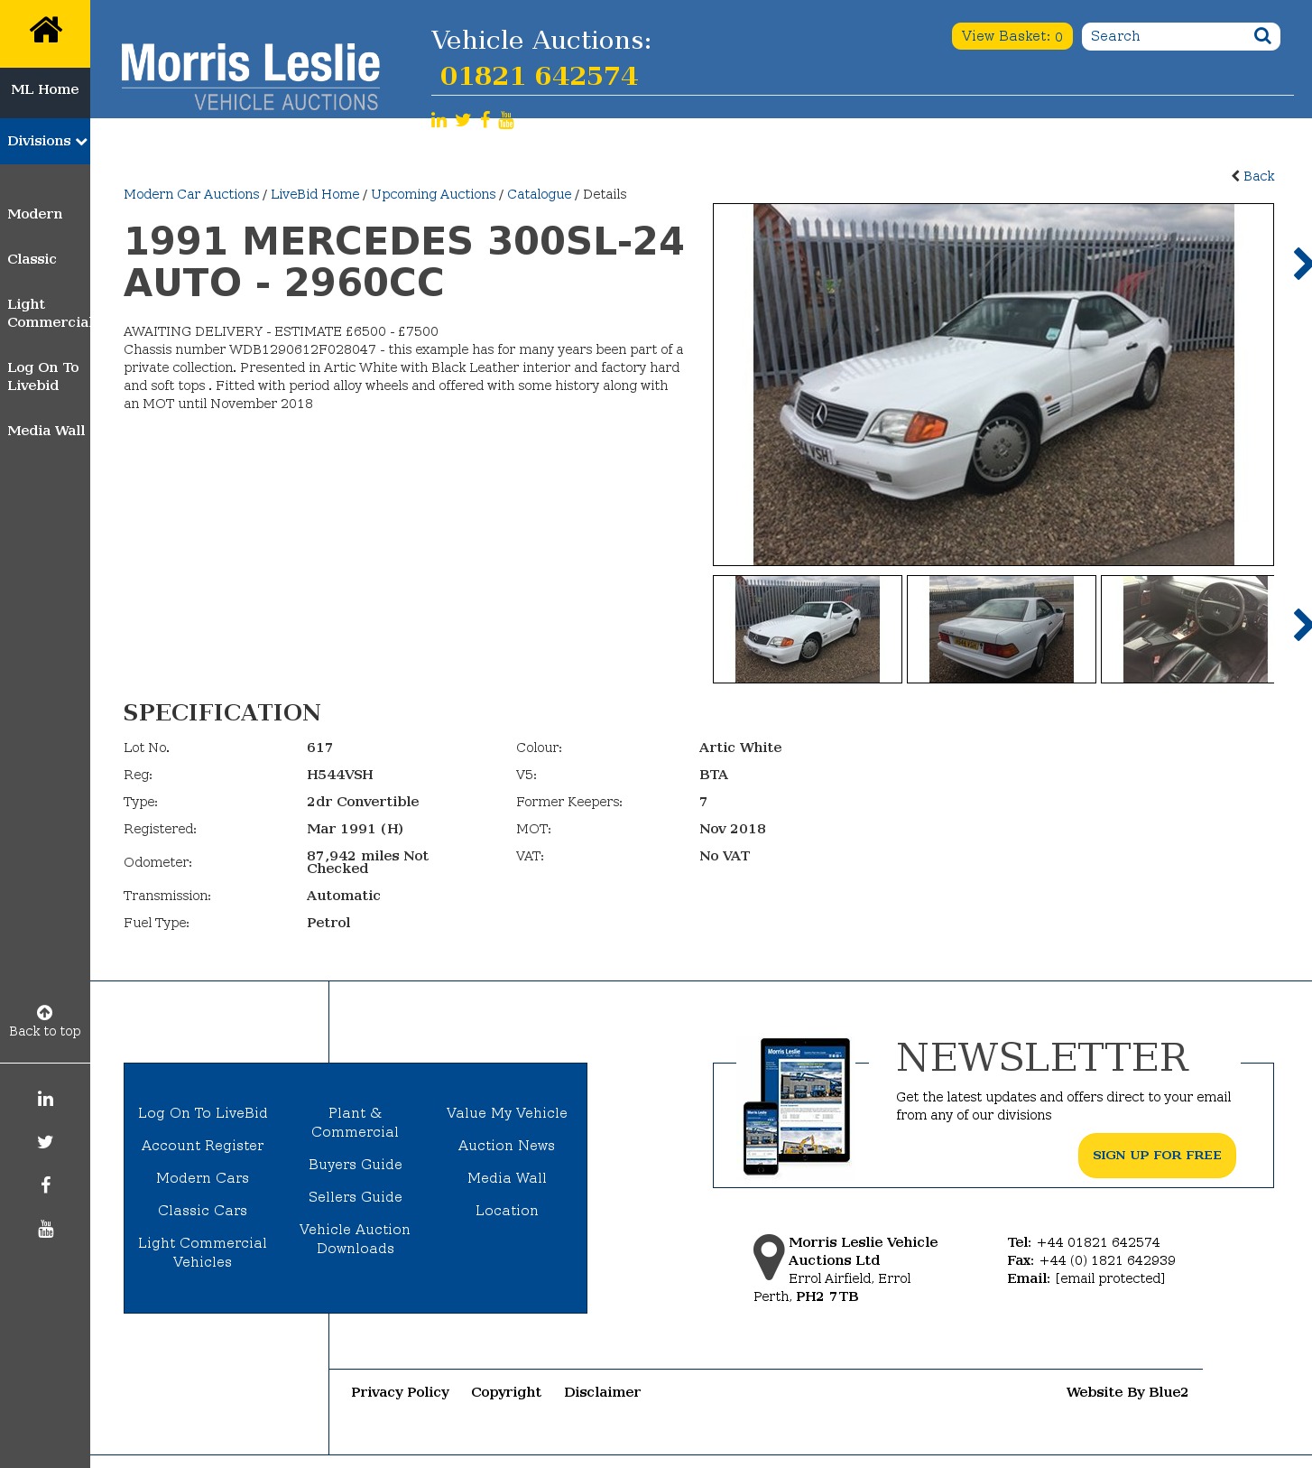Screen dimensions: 1312x1468
Task: Select Classic in sidebar menu
Action: tap(32, 259)
